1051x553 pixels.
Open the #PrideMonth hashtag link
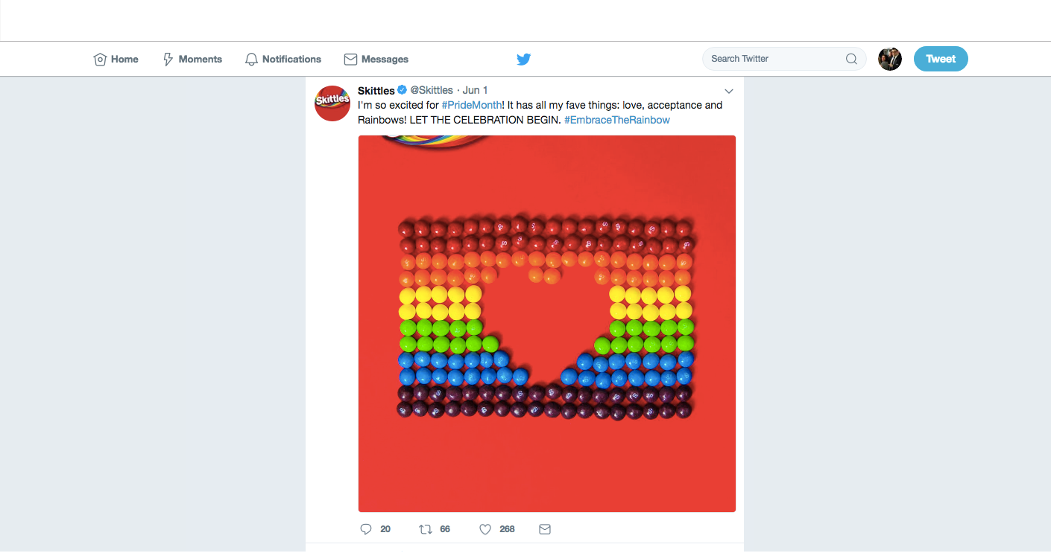click(x=471, y=105)
